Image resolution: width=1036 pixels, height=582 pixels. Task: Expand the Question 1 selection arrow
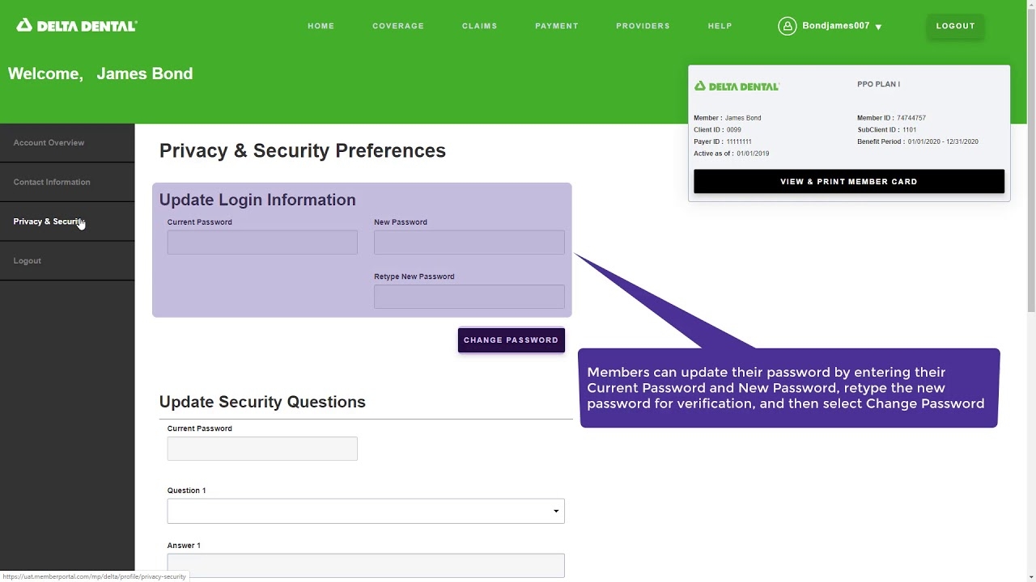point(556,511)
